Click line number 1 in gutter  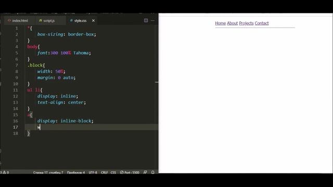coord(17,28)
